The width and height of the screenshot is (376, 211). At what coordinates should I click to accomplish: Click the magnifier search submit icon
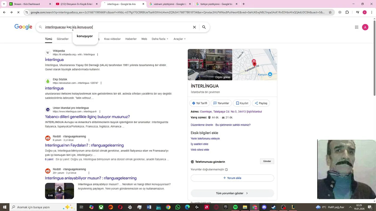pos(204,27)
